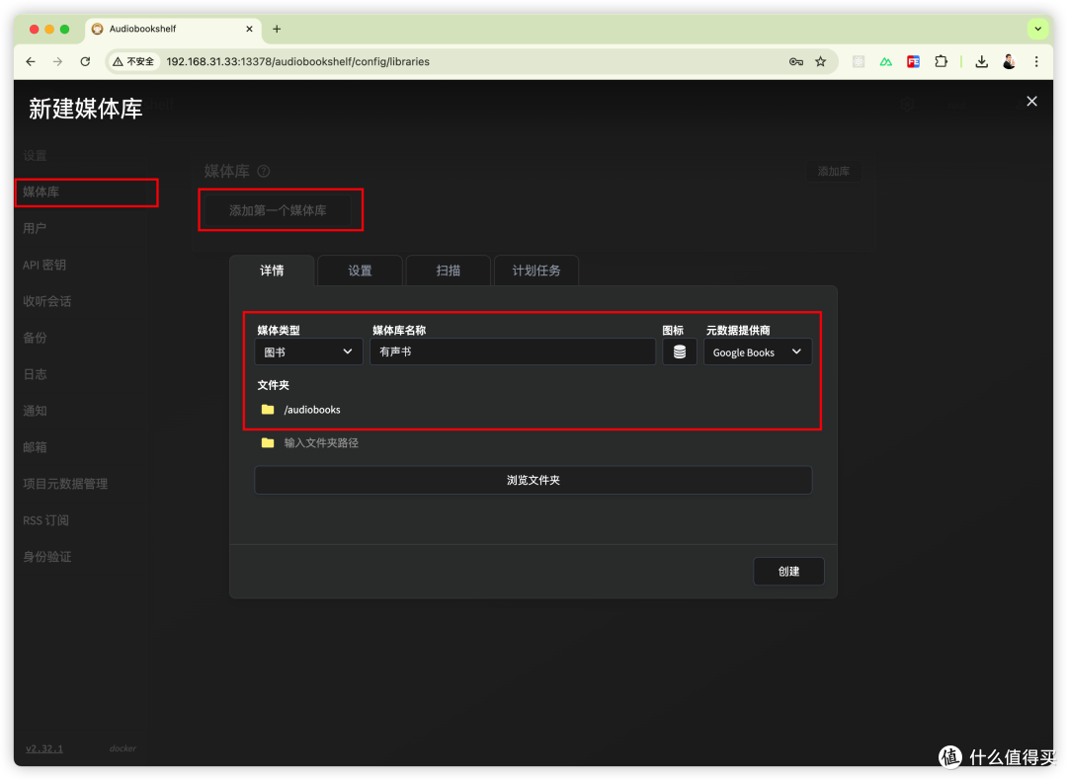Image resolution: width=1067 pixels, height=780 pixels.
Task: Reload the page using the refresh icon
Action: (85, 61)
